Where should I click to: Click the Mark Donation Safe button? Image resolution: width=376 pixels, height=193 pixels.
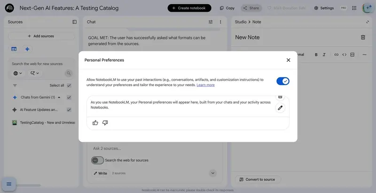point(286,8)
